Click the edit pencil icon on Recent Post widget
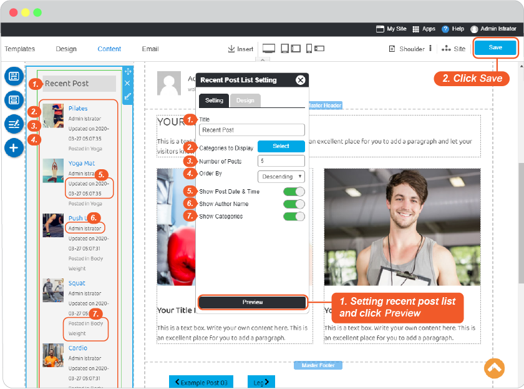524x389 pixels. (128, 97)
